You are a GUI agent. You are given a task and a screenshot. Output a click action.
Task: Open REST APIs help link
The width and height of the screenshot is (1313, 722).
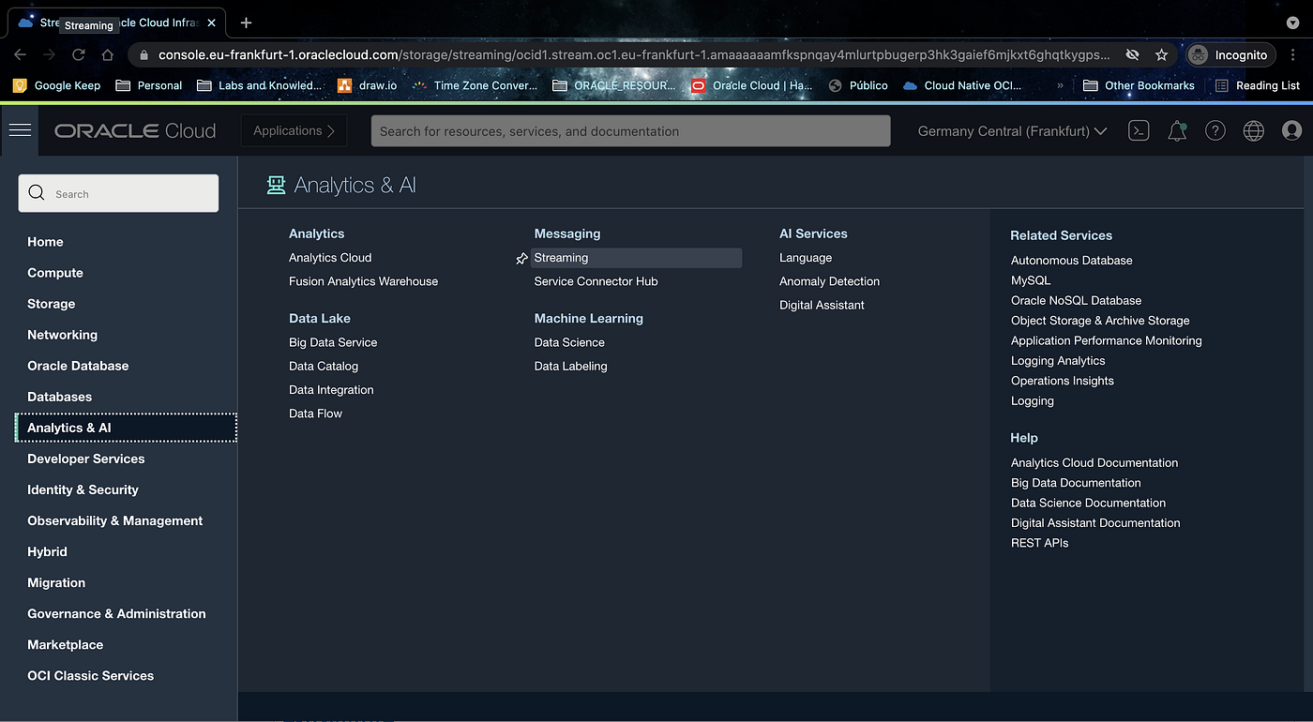1039,543
